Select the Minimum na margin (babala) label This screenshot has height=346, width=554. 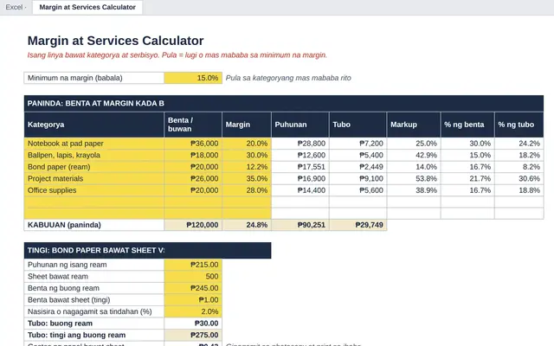pyautogui.click(x=94, y=78)
